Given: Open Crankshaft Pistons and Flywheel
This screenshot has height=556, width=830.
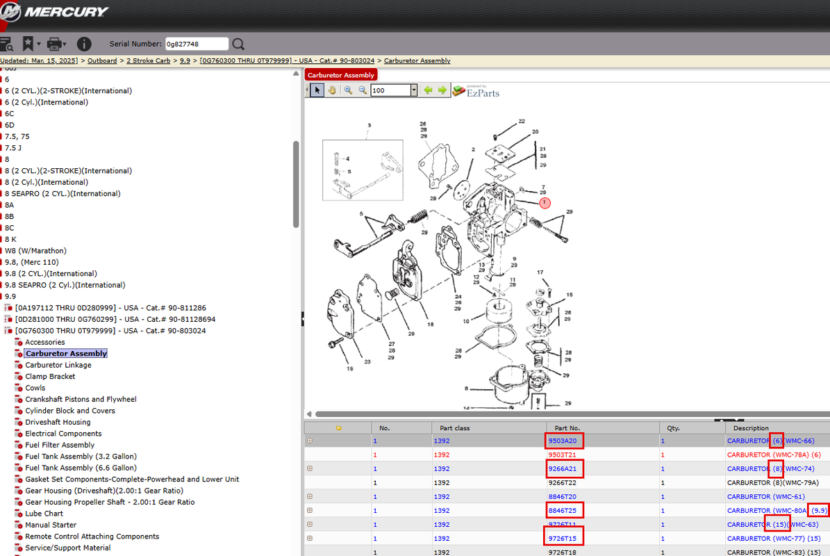Looking at the screenshot, I should tap(81, 399).
